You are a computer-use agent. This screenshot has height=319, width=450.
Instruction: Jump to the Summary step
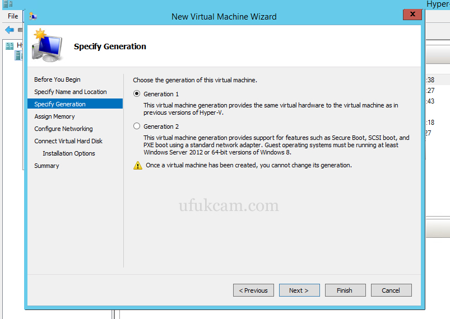[x=47, y=166]
